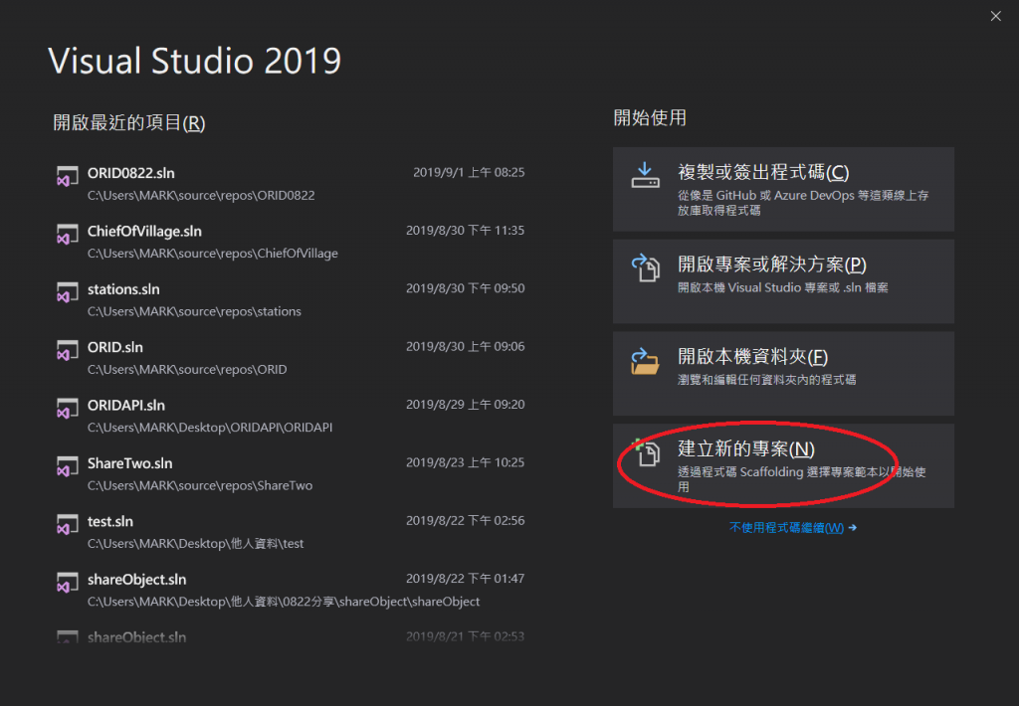Click path C:\Users\MARK\source\repos\stations
Viewport: 1019px width, 706px height.
pyautogui.click(x=194, y=311)
